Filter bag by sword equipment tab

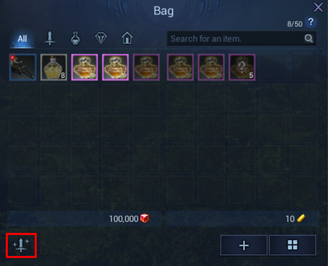pos(49,38)
